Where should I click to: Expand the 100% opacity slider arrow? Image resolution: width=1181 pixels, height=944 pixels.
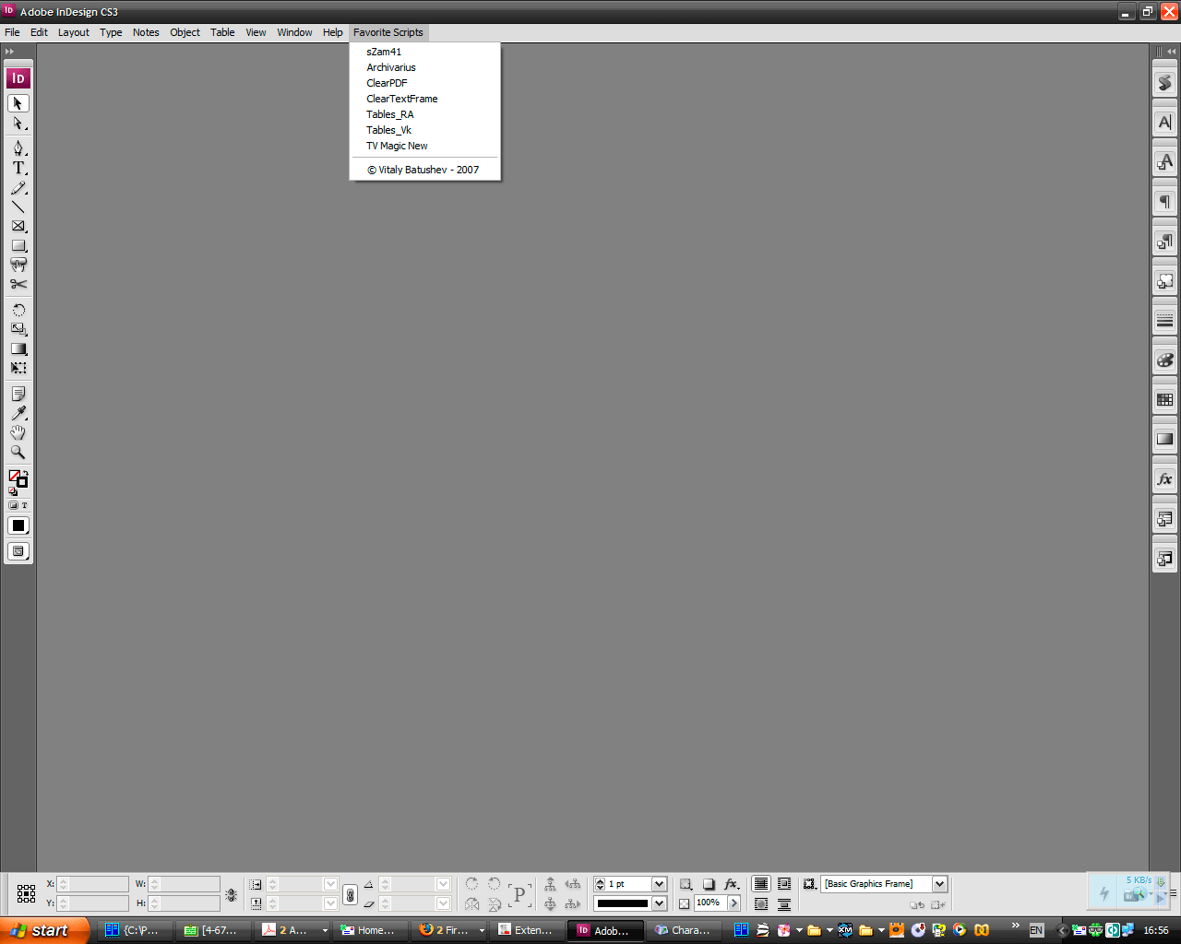pos(734,903)
